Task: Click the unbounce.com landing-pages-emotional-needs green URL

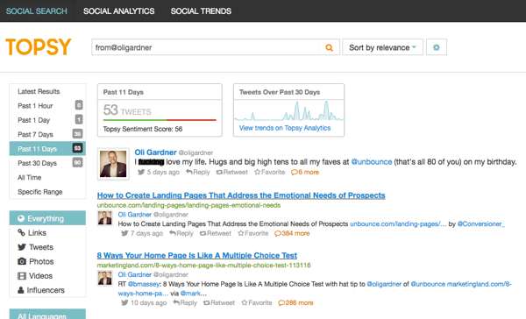Action: 188,205
